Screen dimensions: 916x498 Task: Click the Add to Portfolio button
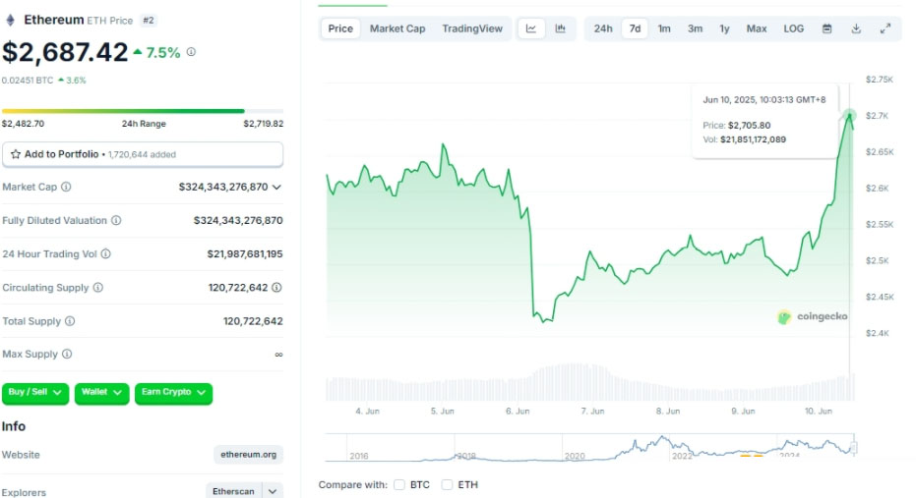[142, 154]
